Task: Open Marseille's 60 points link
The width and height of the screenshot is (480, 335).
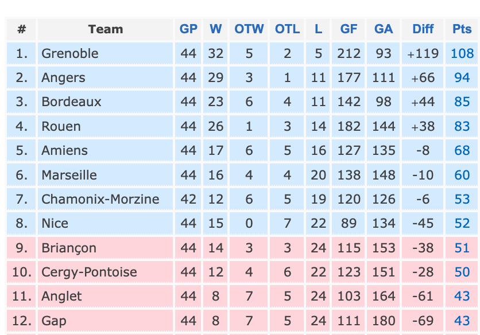Action: (462, 175)
